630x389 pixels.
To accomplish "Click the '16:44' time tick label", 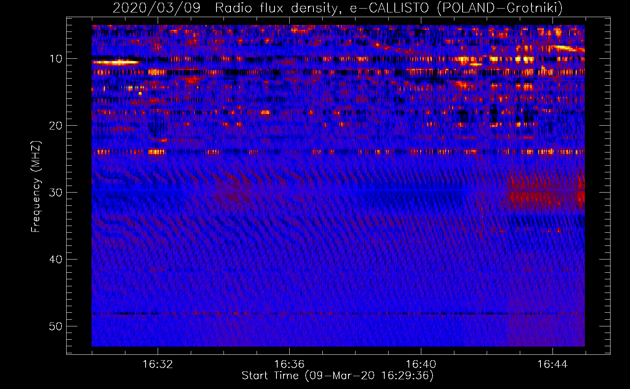I will (x=553, y=364).
